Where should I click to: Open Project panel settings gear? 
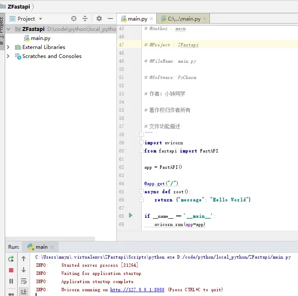click(99, 18)
